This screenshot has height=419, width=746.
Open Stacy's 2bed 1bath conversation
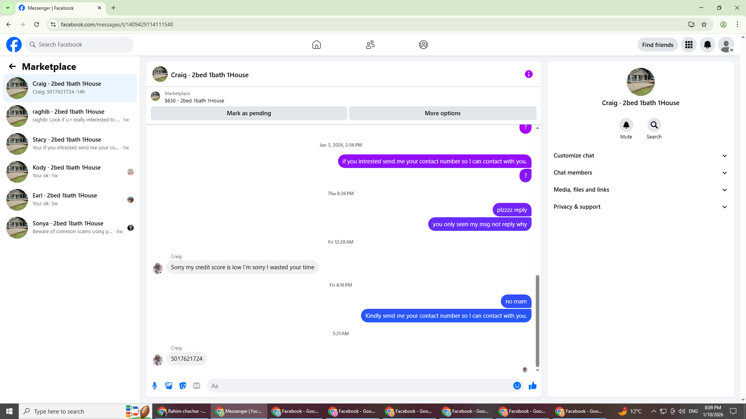[70, 144]
